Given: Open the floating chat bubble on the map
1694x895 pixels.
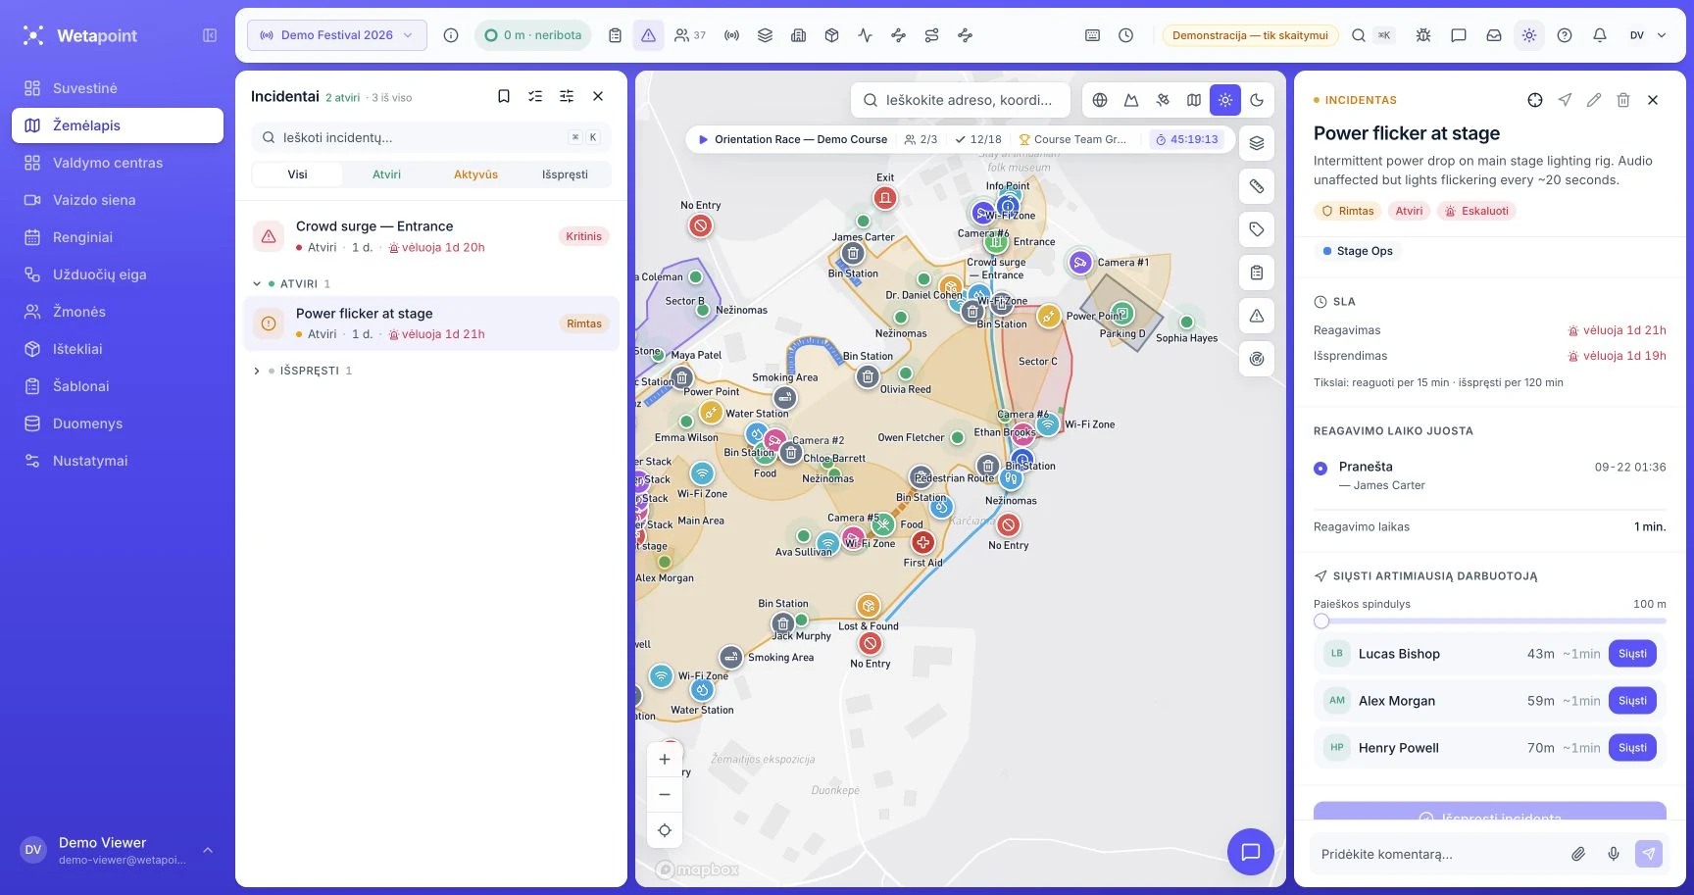Looking at the screenshot, I should point(1251,852).
